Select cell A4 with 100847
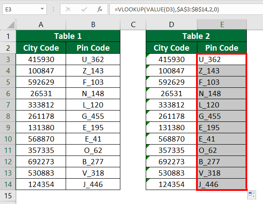Screen dimensions: 263x204 (x=41, y=71)
